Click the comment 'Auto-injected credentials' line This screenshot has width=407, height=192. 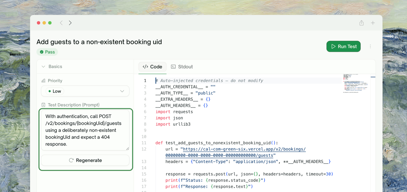coord(209,81)
